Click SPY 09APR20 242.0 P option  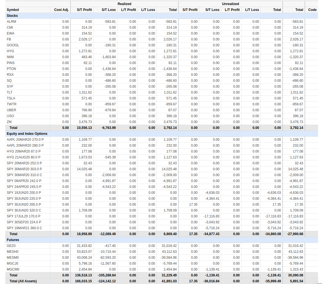pos(24,181)
